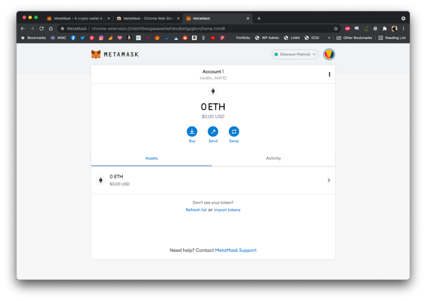This screenshot has width=426, height=301.
Task: Open the Reading List
Action: [392, 38]
